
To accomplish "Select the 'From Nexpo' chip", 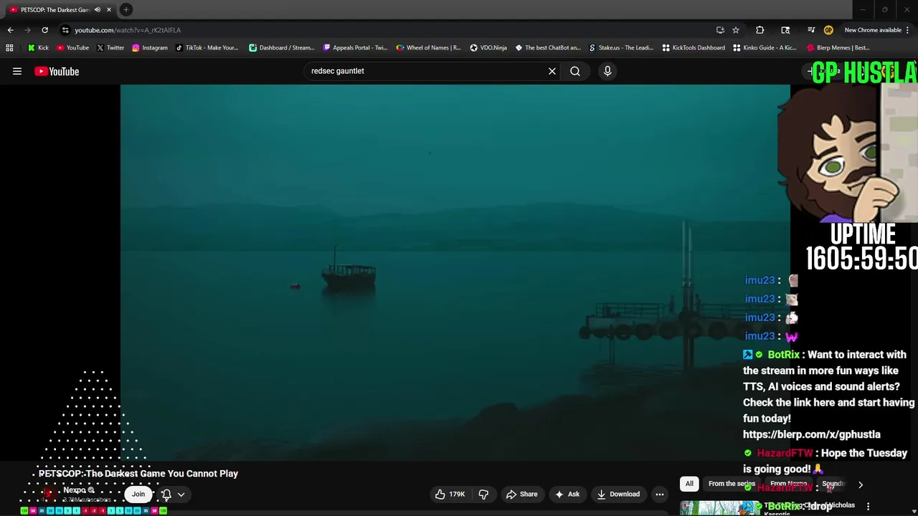I will pos(788,484).
